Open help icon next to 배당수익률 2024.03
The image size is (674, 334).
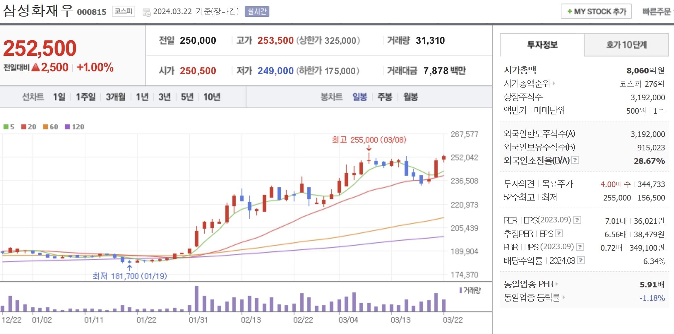coord(581,260)
